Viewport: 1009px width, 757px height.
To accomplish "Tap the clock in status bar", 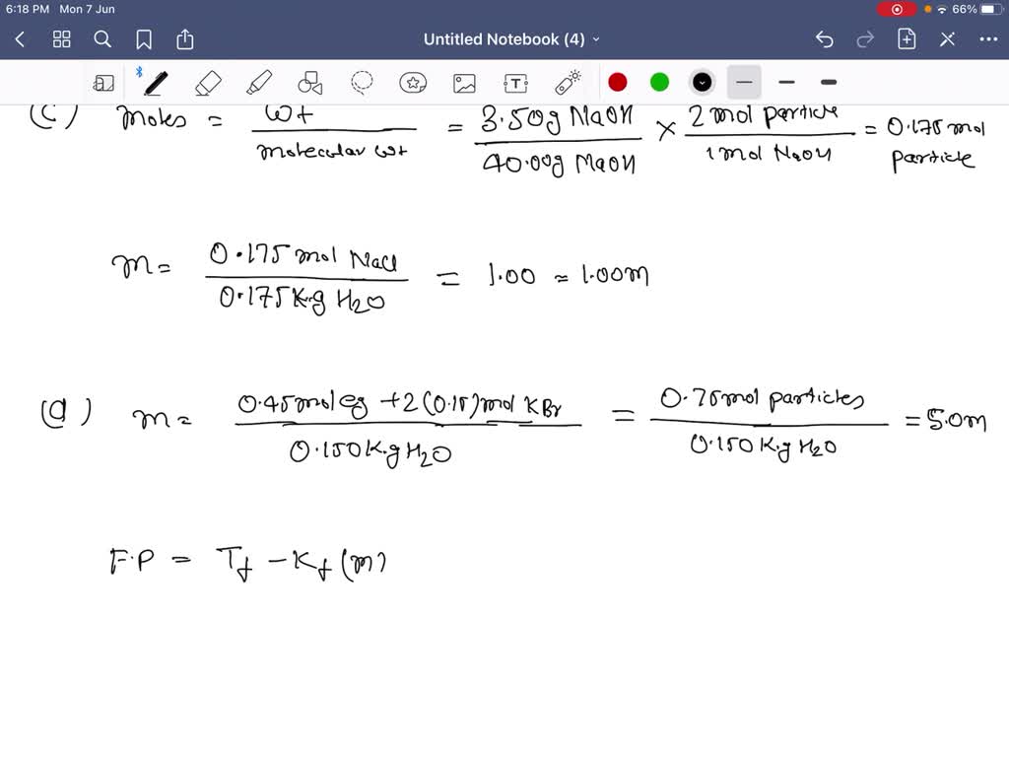I will pyautogui.click(x=27, y=9).
